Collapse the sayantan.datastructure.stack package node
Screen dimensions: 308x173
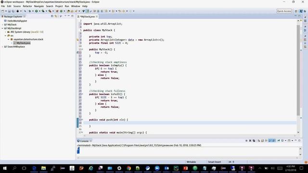pos(9,39)
